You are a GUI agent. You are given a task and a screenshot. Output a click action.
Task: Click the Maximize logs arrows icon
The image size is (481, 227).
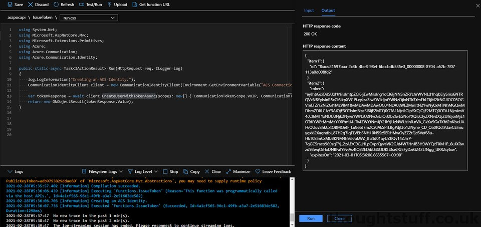tap(228, 172)
